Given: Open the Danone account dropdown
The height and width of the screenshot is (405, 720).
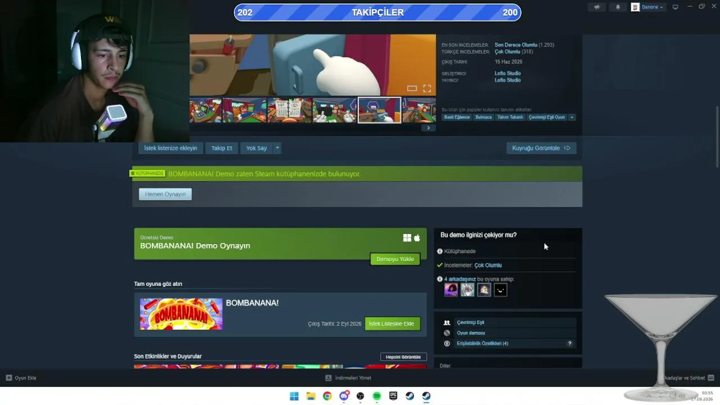Looking at the screenshot, I should (x=647, y=7).
